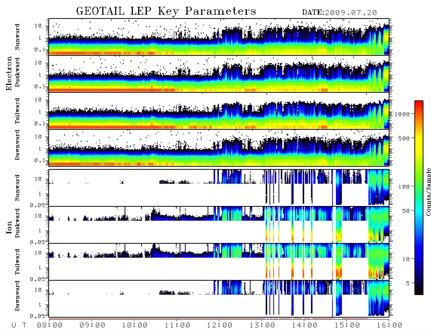Image resolution: width=431 pixels, height=332 pixels.
Task: Click the 11:00 time tick label
Action: pos(177,326)
